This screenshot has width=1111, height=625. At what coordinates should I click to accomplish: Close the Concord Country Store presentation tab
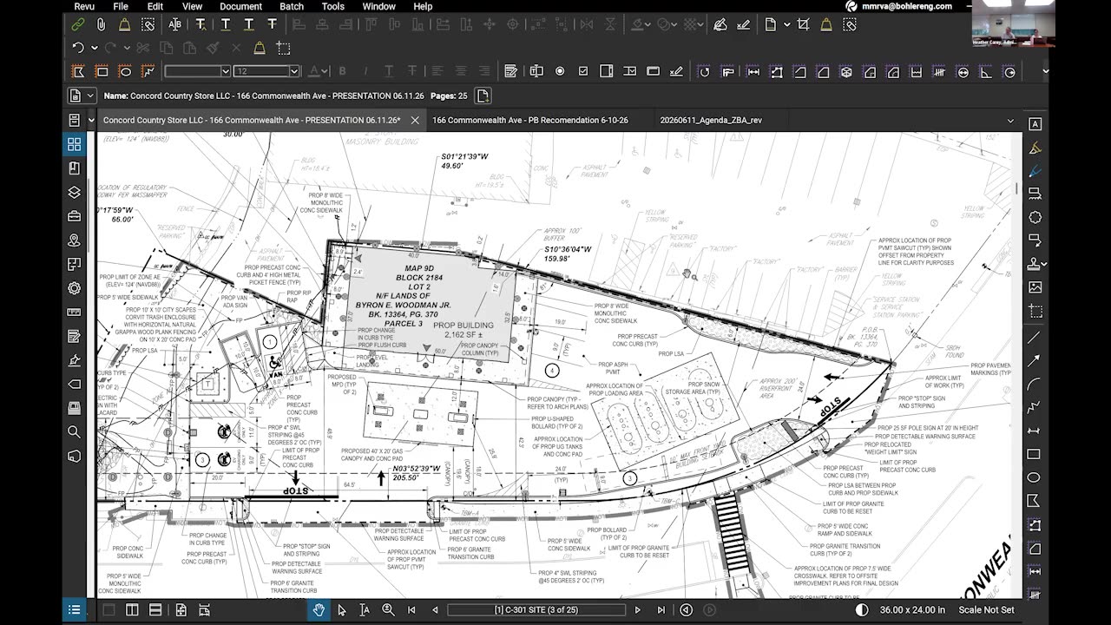415,121
